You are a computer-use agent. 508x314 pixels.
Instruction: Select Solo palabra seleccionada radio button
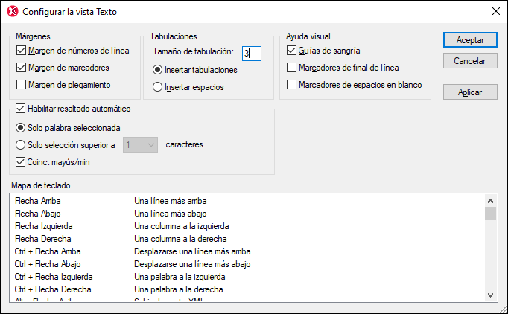(x=20, y=127)
